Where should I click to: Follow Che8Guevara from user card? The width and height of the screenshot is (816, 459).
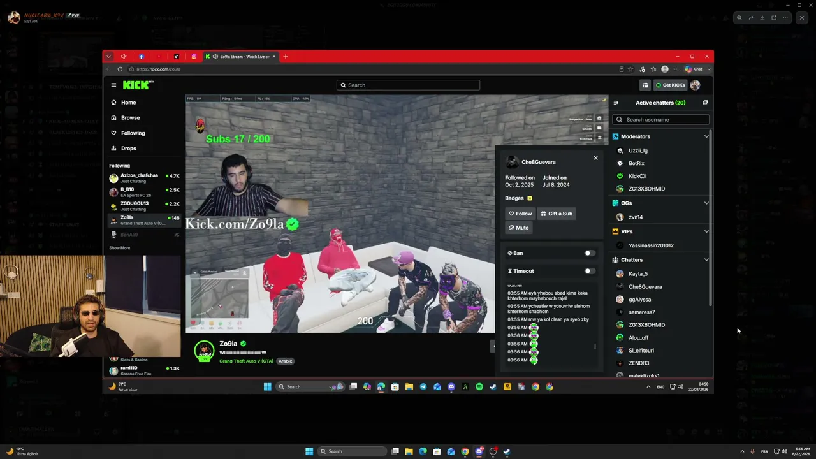[x=520, y=214]
